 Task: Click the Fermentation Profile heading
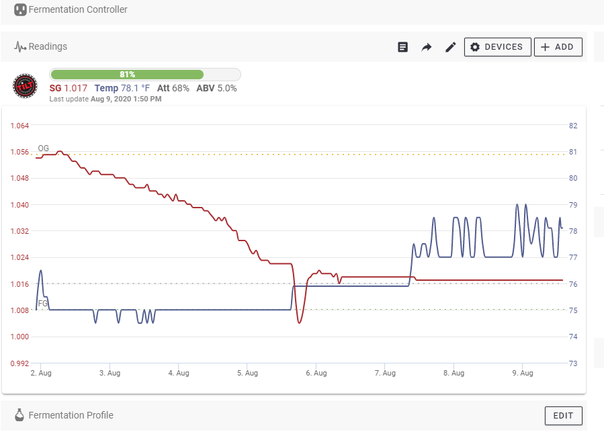pos(71,415)
